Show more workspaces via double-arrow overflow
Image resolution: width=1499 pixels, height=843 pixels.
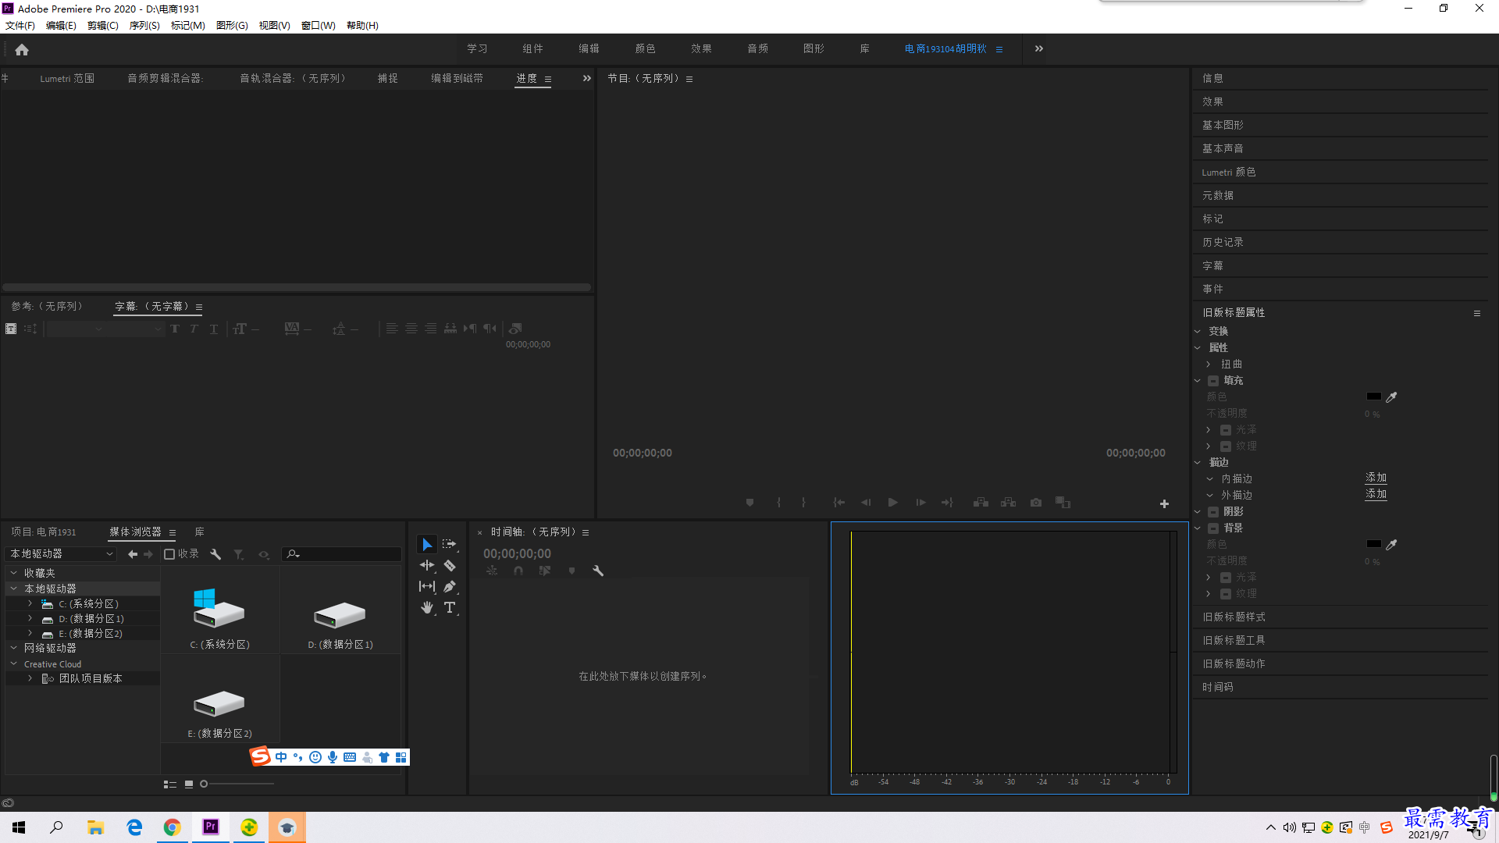click(1039, 48)
